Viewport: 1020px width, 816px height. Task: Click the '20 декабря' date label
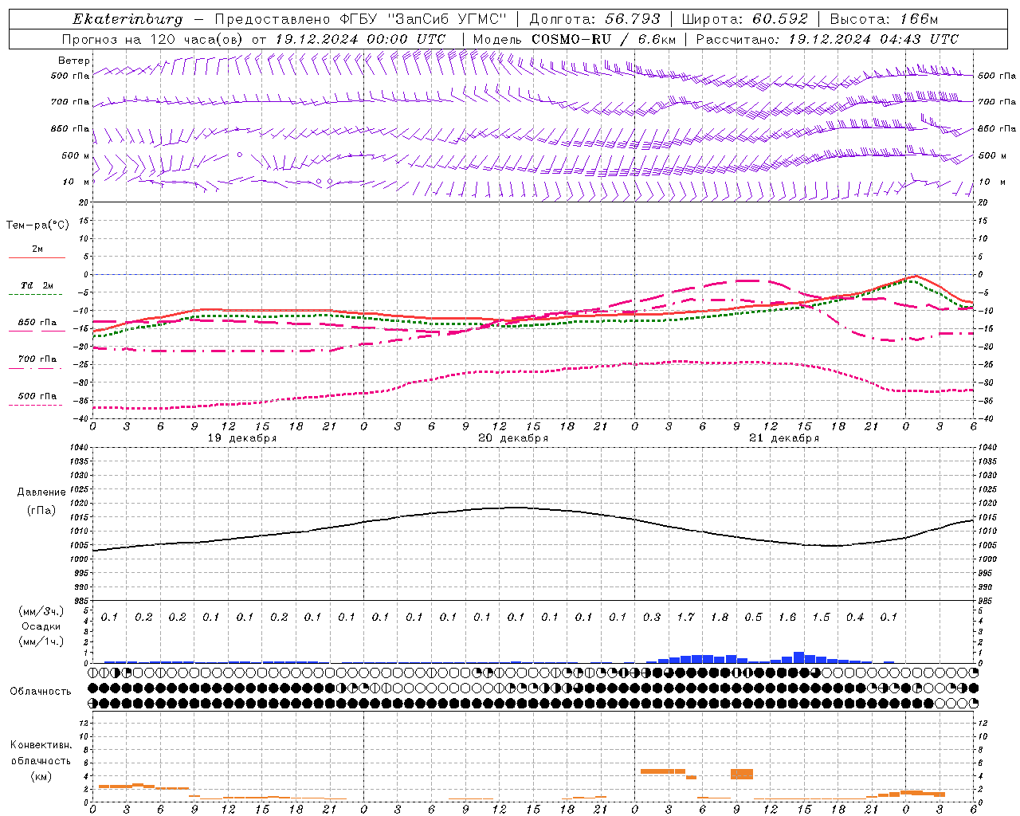[x=513, y=438]
